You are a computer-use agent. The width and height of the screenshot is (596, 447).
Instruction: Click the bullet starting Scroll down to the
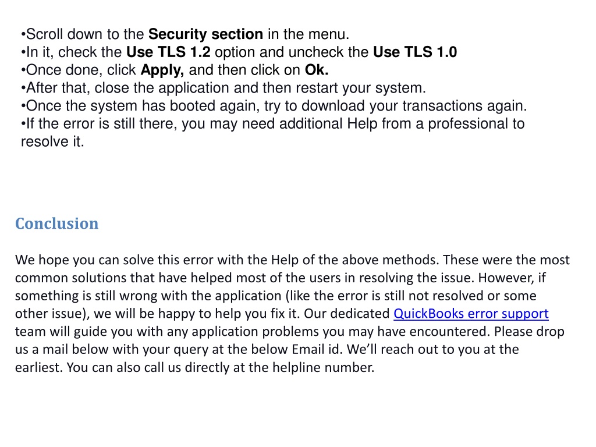pyautogui.click(x=185, y=34)
